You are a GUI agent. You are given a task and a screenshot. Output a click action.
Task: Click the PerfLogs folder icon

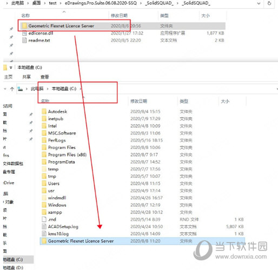tap(44, 140)
